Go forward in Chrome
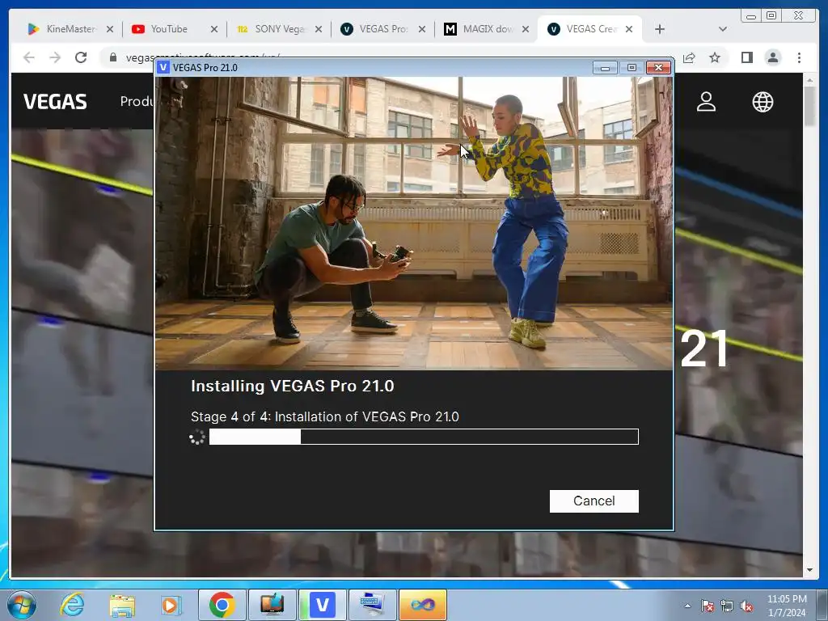Screen dimensions: 828x621 point(55,57)
